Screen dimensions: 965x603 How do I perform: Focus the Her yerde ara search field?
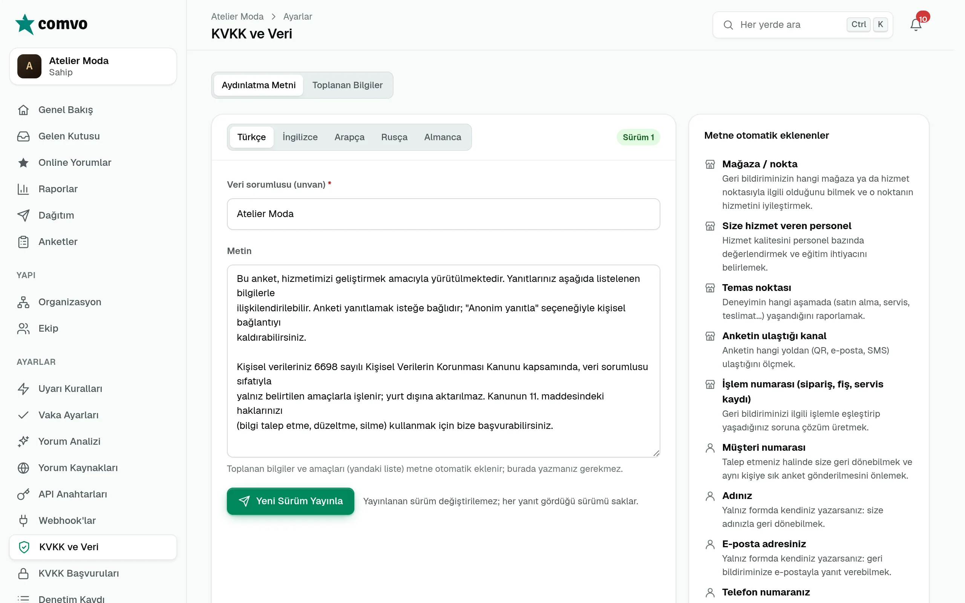coord(802,25)
